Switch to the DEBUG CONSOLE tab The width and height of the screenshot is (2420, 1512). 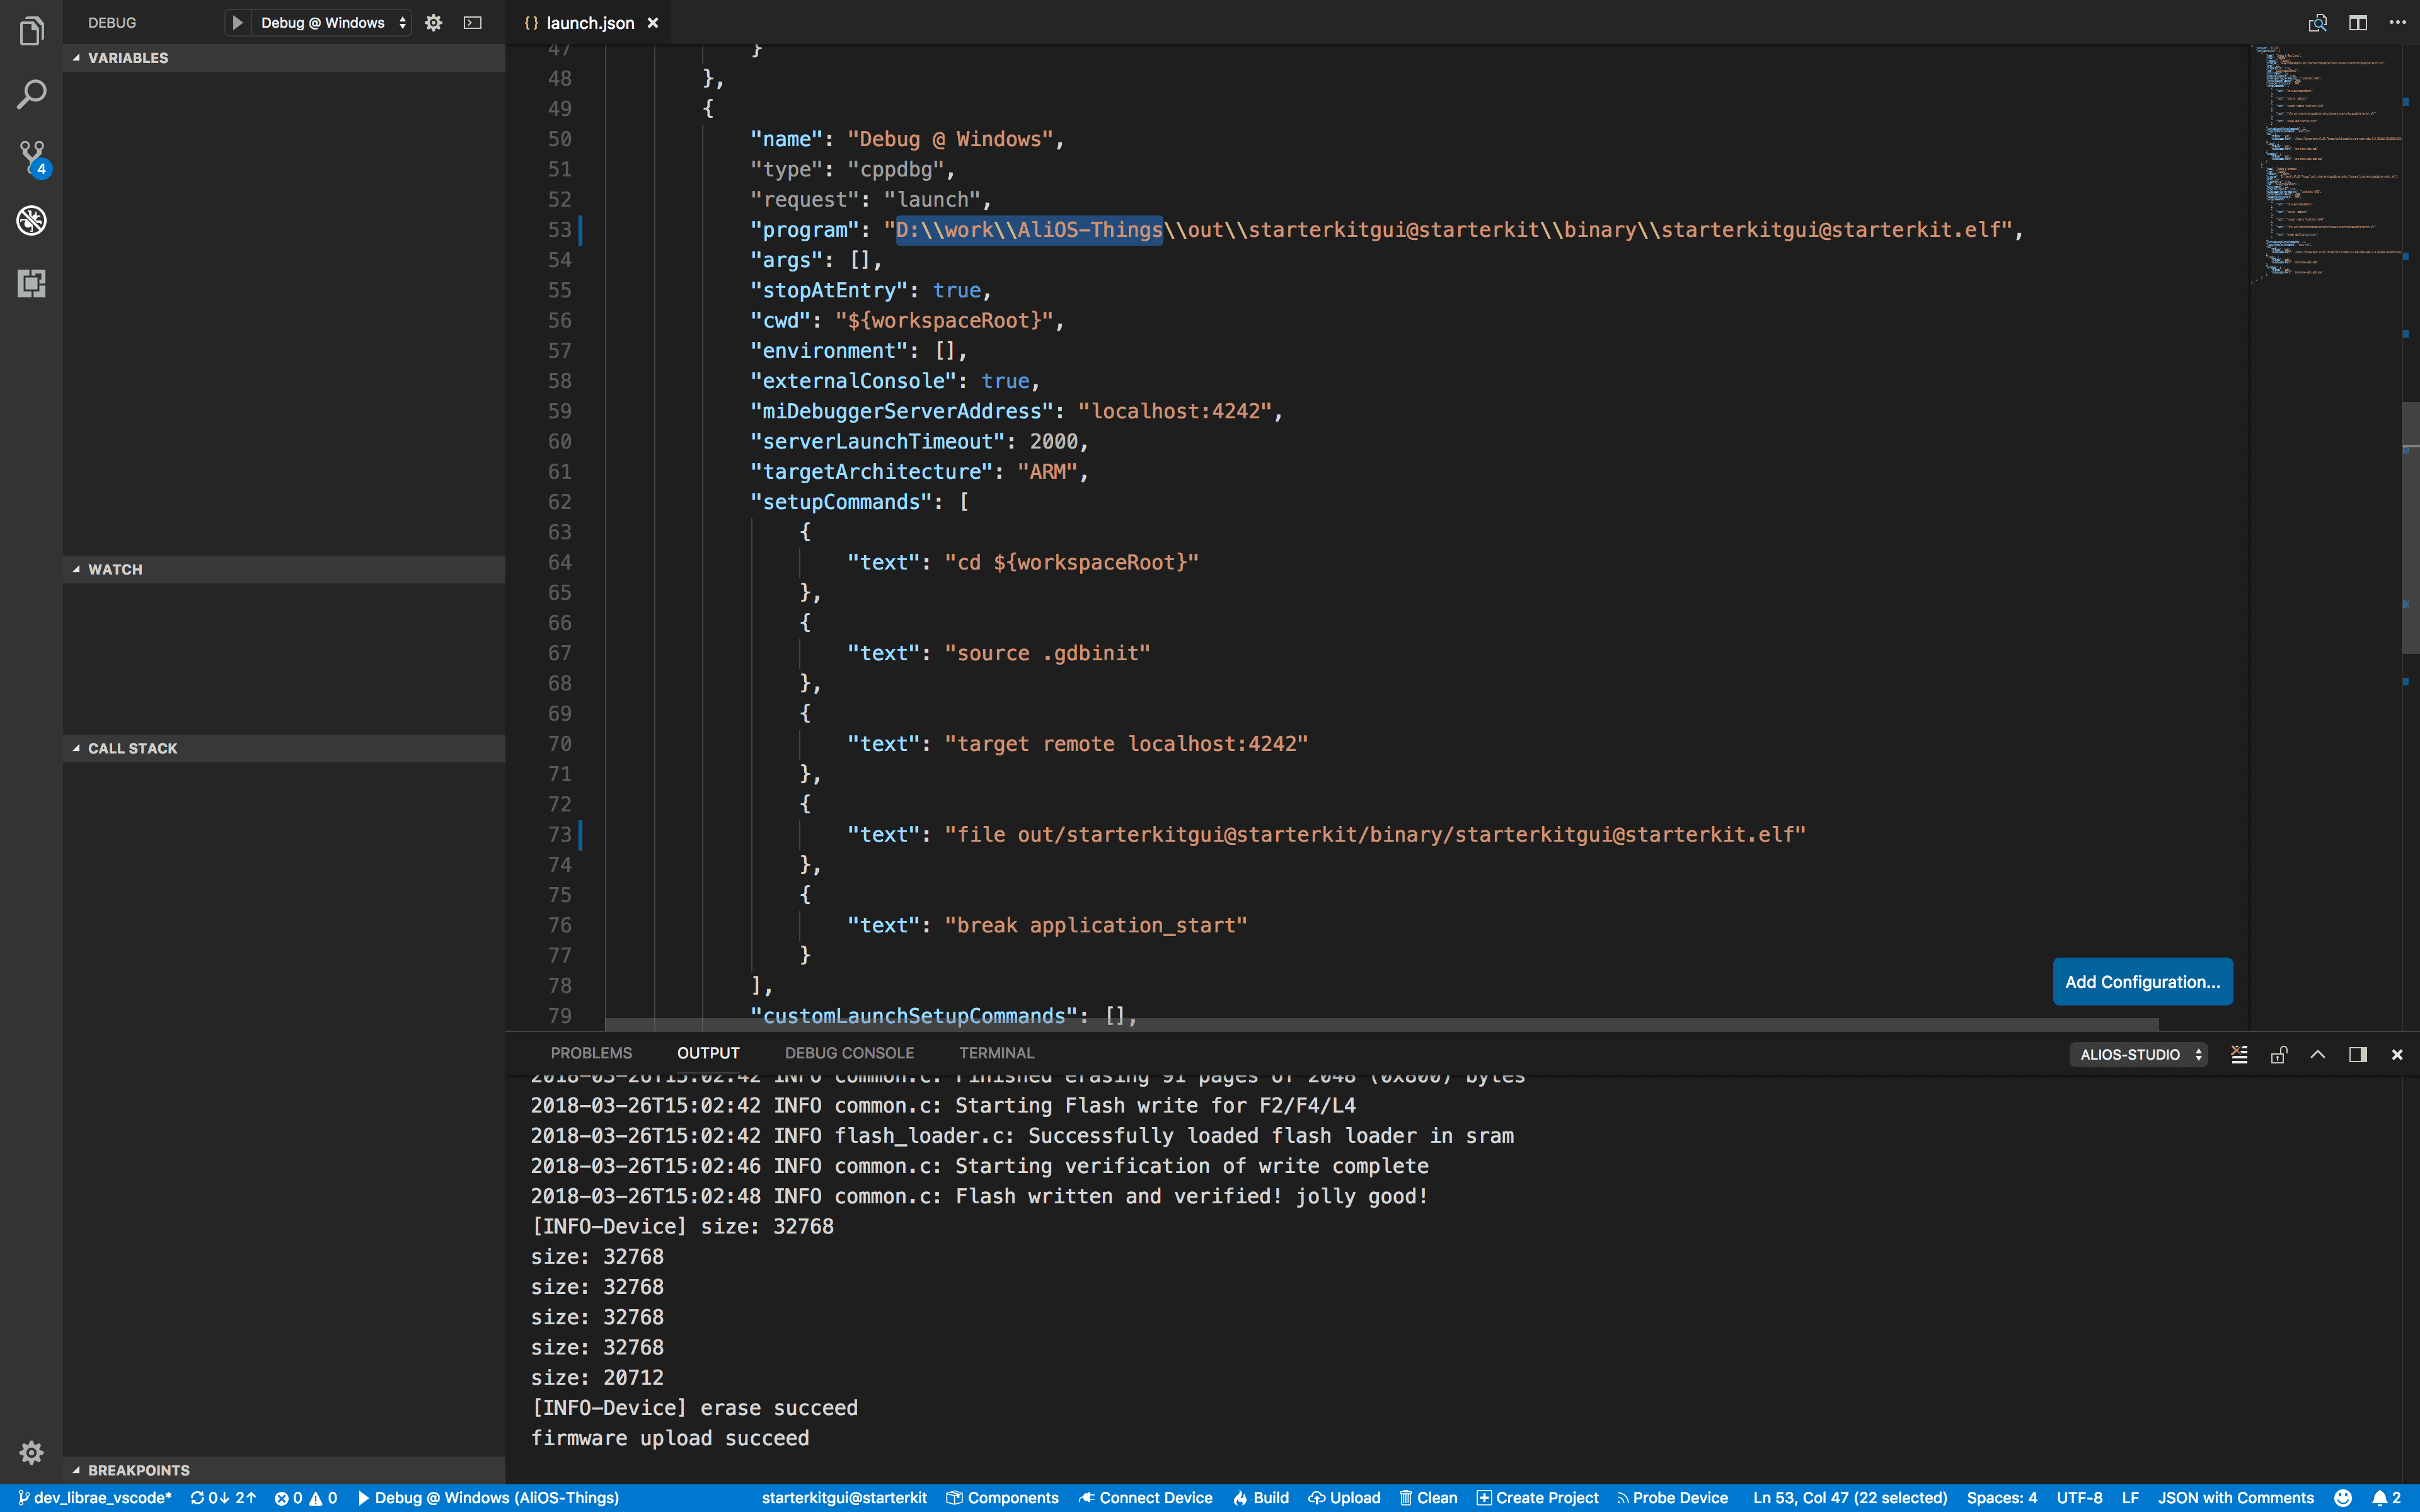click(x=849, y=1053)
